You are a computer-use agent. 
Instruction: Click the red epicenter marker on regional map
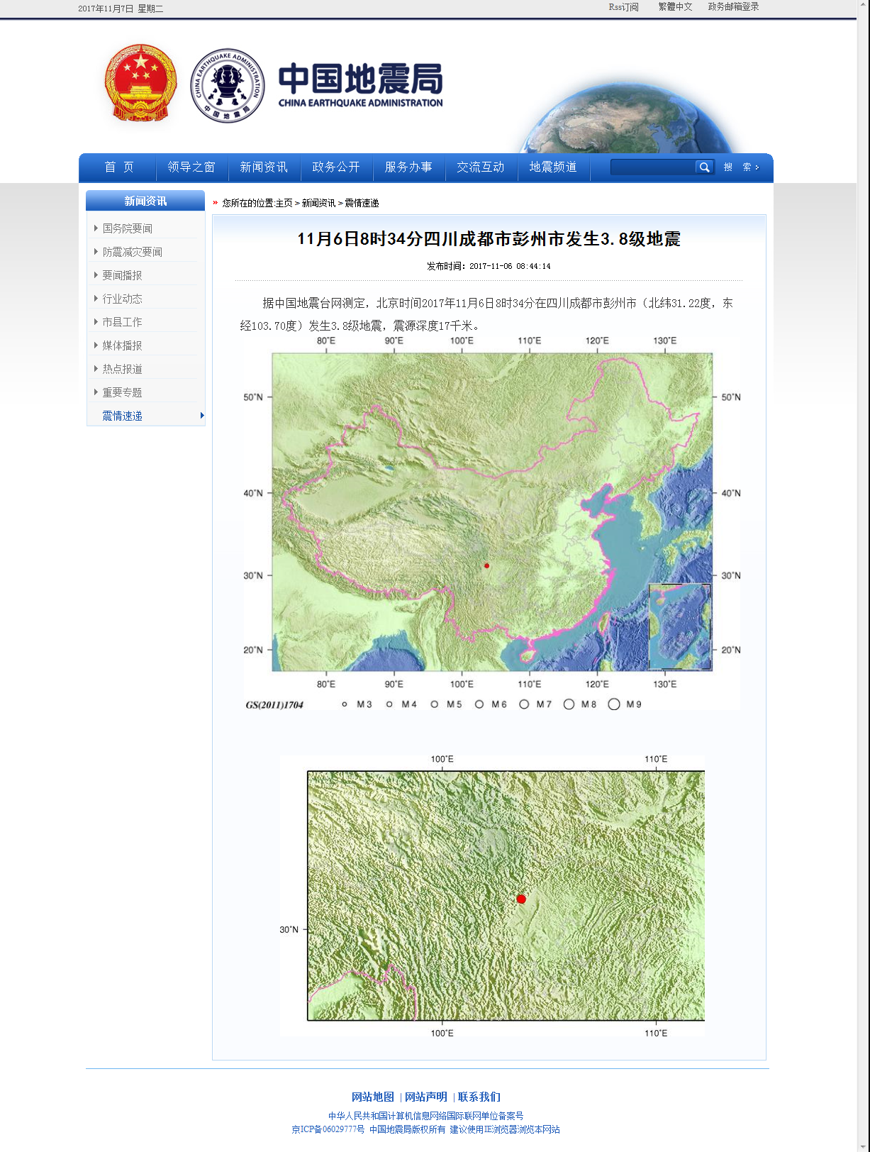point(521,899)
